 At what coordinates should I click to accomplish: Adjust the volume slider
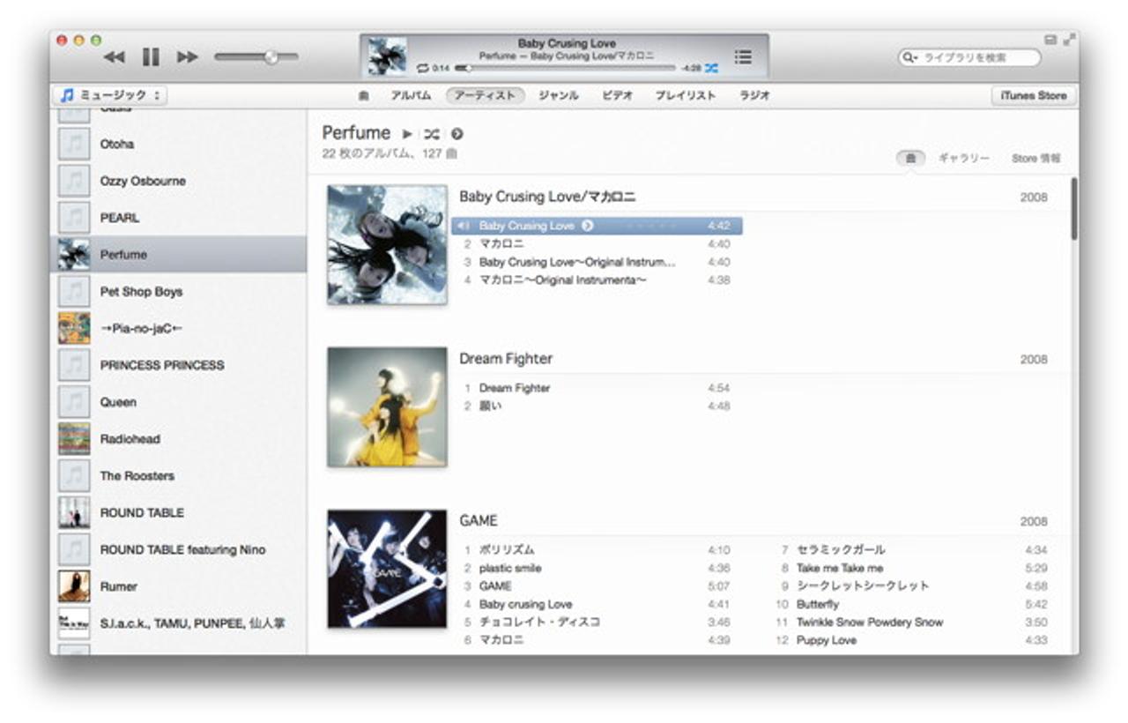[271, 57]
